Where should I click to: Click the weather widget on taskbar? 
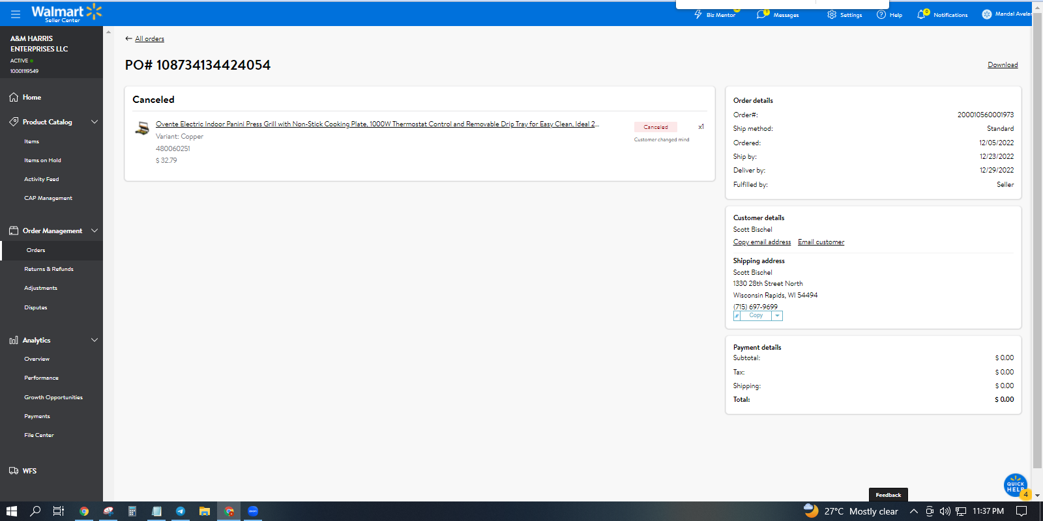[x=851, y=511]
